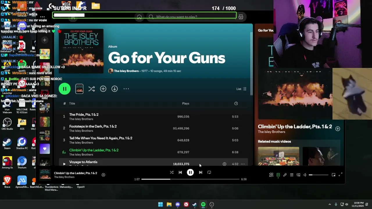Image resolution: width=372 pixels, height=209 pixels.
Task: Open now playing song title in player bar
Action: click(76, 173)
